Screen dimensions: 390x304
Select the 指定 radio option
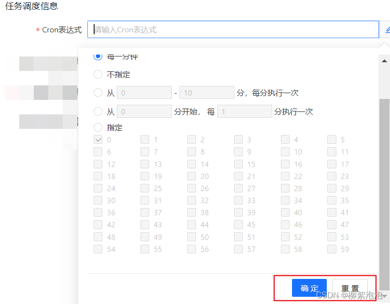[97, 127]
